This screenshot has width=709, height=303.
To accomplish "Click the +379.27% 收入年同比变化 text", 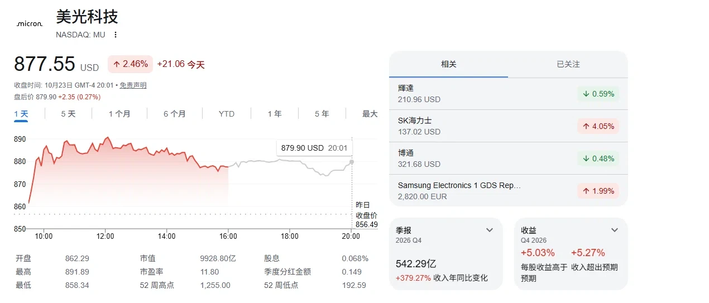I will click(442, 278).
